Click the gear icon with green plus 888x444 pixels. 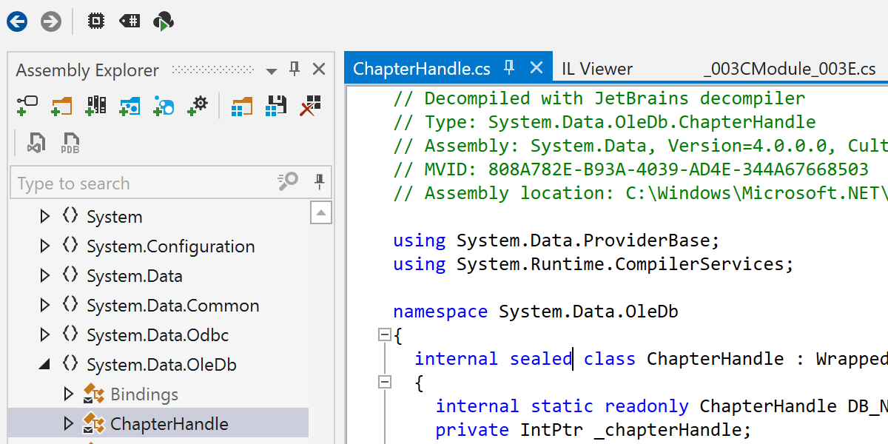click(198, 106)
